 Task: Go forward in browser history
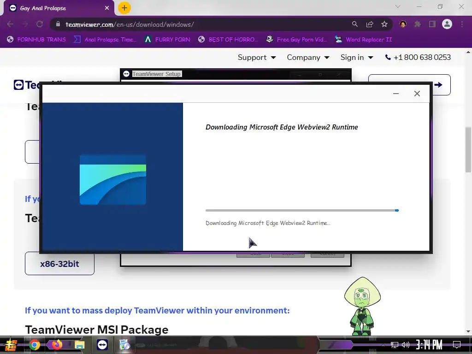pyautogui.click(x=25, y=24)
